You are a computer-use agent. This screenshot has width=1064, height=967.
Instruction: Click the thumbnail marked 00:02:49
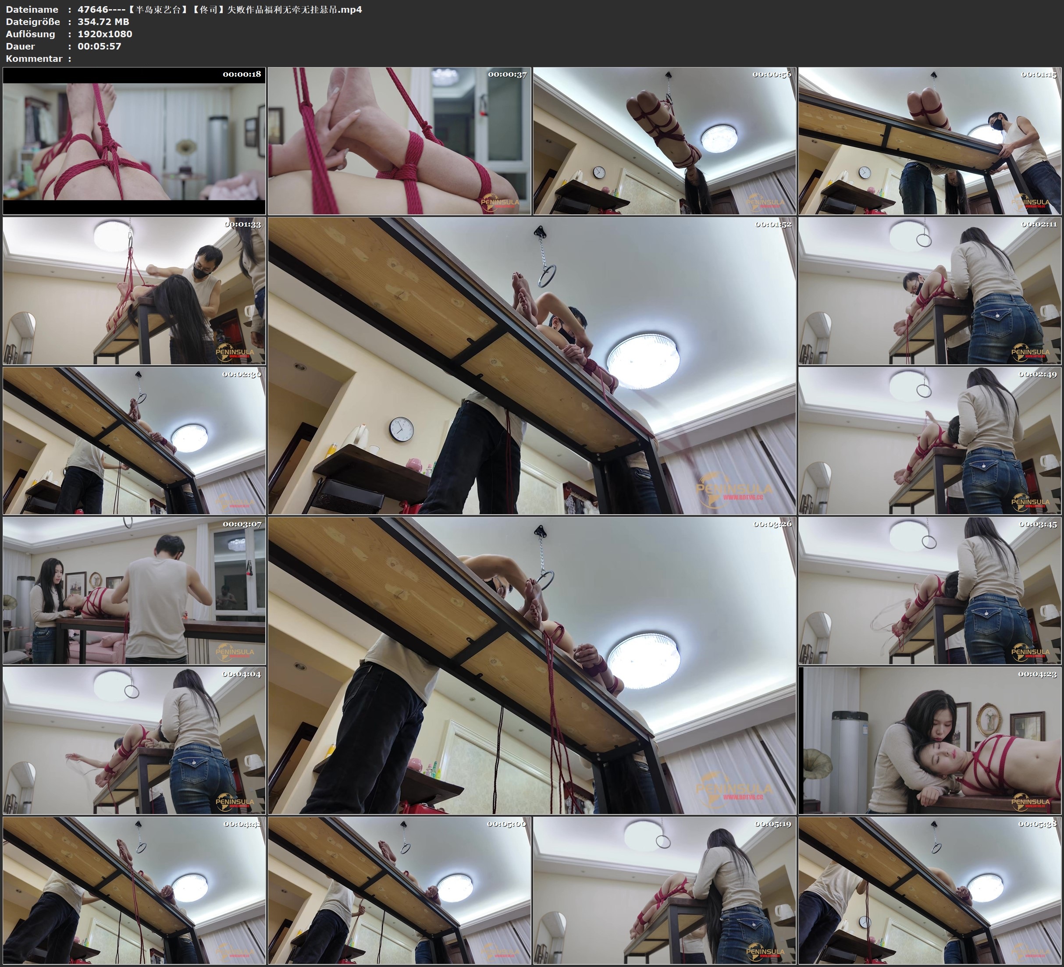tap(929, 441)
